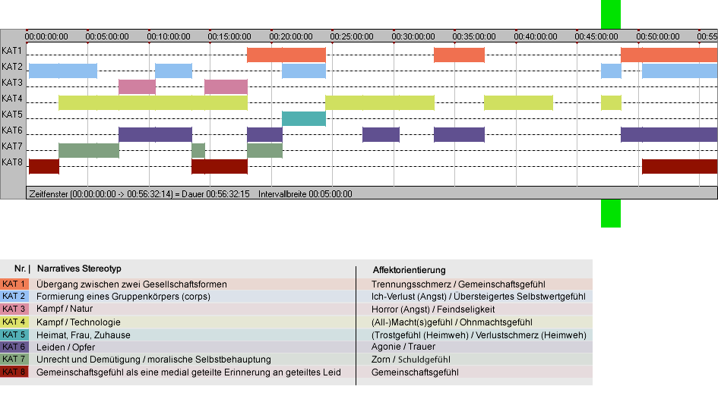Click the yellow-green KAT4 segment around 00:40:00

click(518, 103)
